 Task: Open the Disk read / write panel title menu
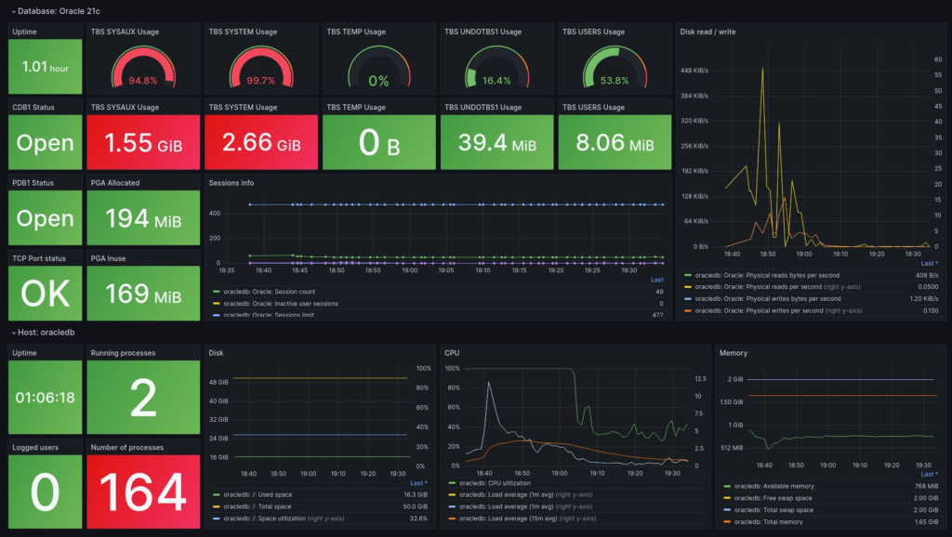tap(708, 32)
